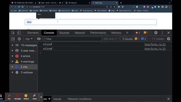181x102 pixels.
Task: Open the Issues drawer tab
Action: [57, 99]
